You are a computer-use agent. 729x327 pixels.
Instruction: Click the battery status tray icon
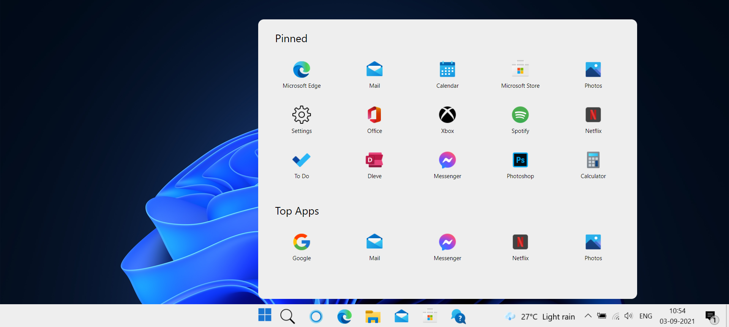[x=602, y=316]
